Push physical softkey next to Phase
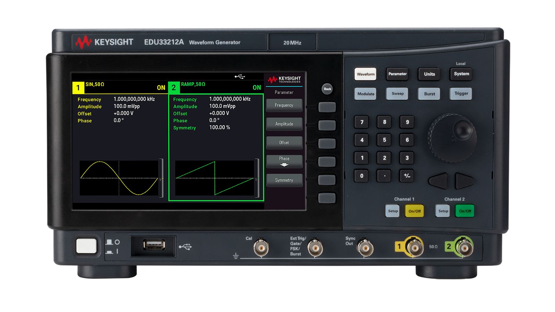Screen dimensions: 555x312 (x=327, y=162)
